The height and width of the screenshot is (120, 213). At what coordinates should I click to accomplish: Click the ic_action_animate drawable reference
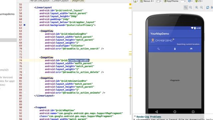point(81,93)
